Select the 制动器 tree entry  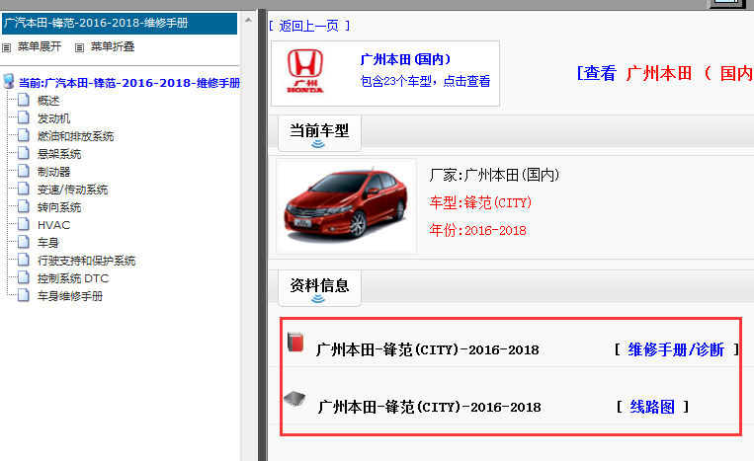(x=53, y=172)
